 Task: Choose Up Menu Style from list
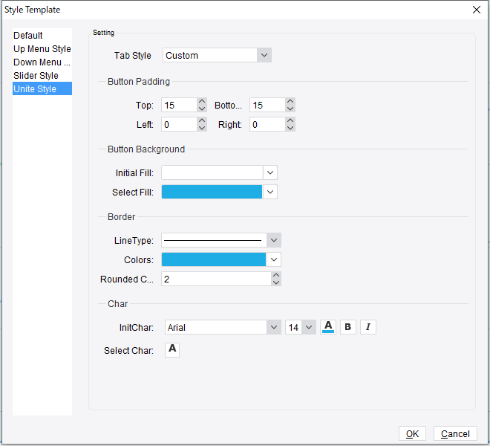42,49
